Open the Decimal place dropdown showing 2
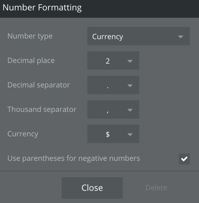This screenshot has height=203, width=199. tap(113, 61)
